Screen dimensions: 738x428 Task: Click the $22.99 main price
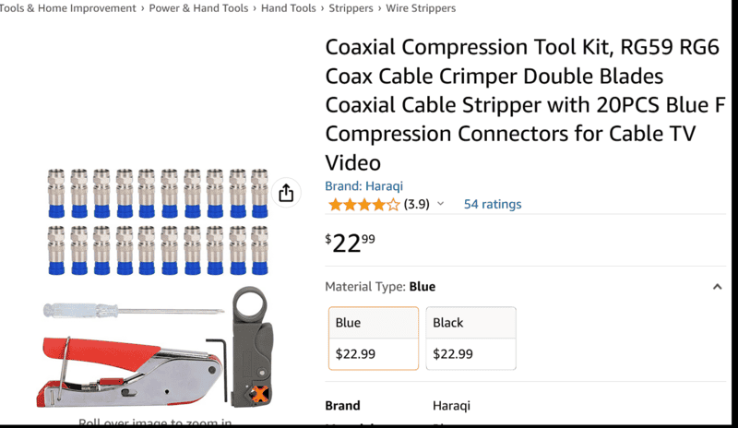pyautogui.click(x=351, y=243)
